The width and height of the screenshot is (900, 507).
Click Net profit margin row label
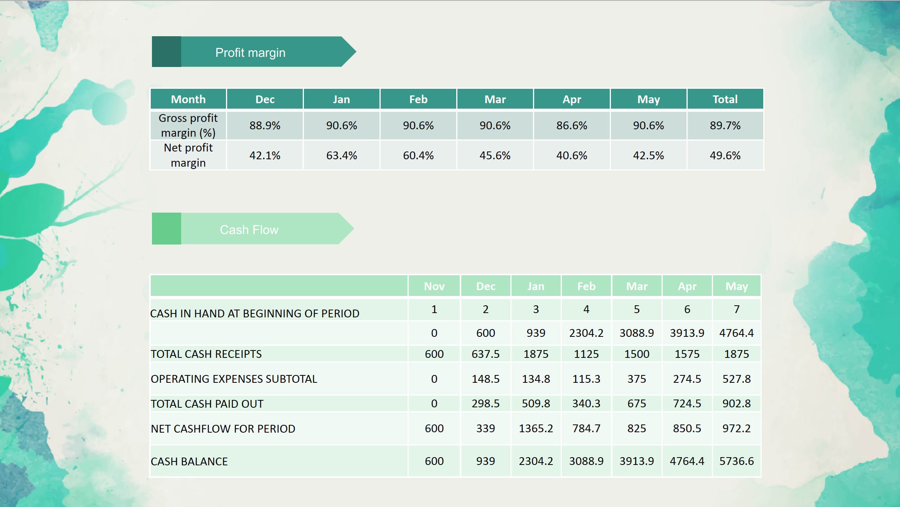[x=188, y=155]
